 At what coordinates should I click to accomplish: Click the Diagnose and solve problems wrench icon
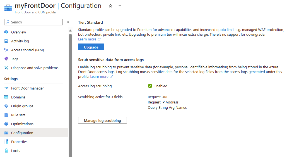coord(6,68)
